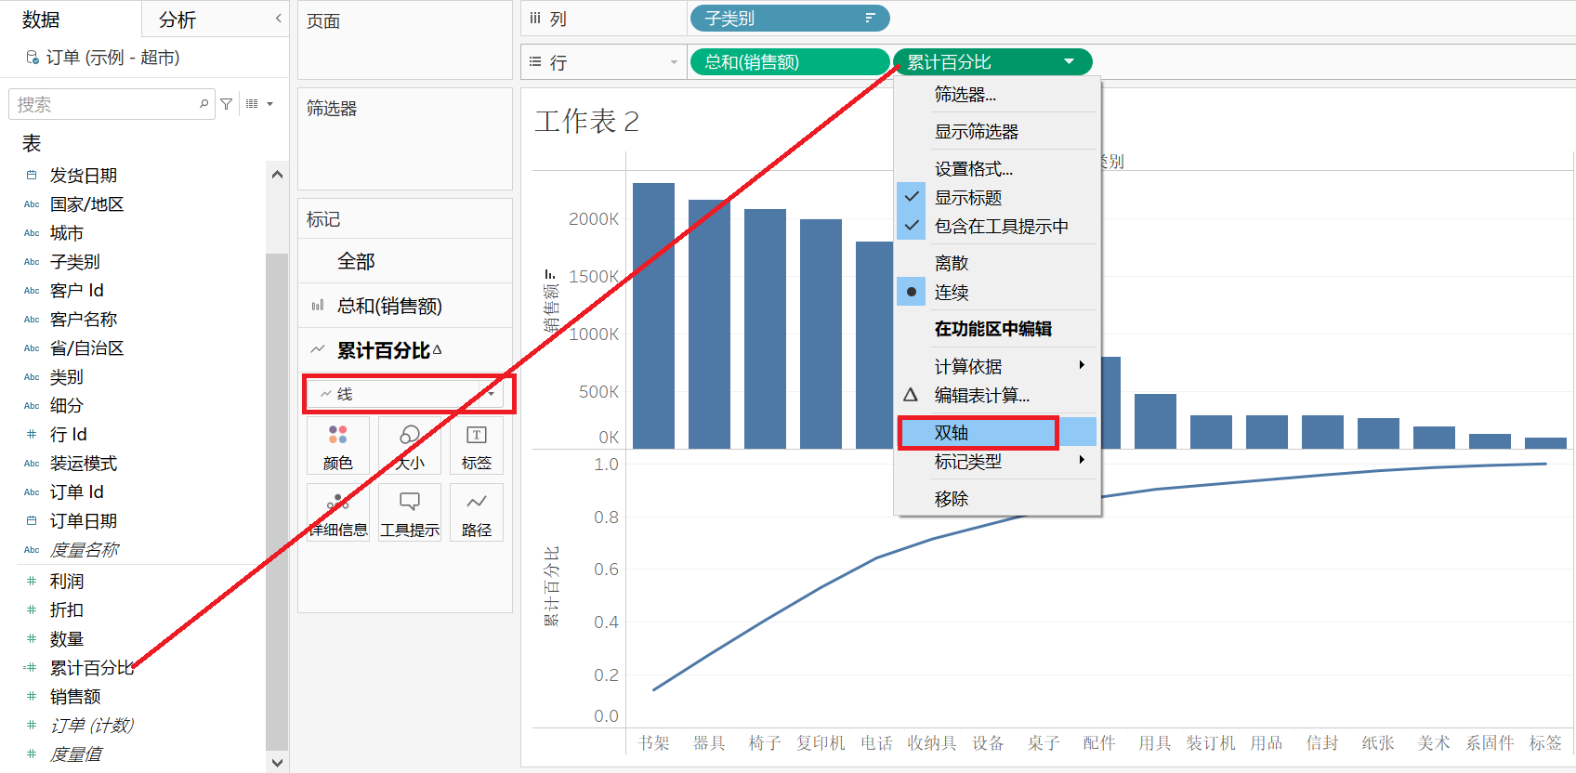Click the field list scroll down arrow
The width and height of the screenshot is (1576, 773).
pyautogui.click(x=277, y=763)
